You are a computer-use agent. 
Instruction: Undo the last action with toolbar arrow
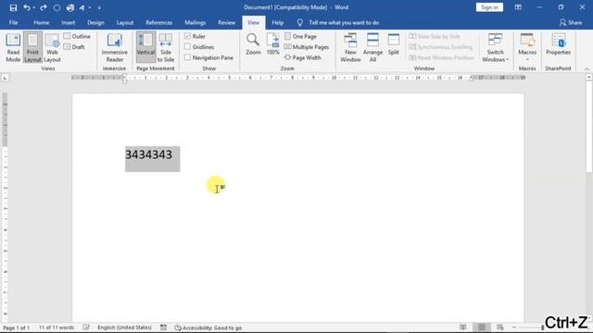(26, 7)
